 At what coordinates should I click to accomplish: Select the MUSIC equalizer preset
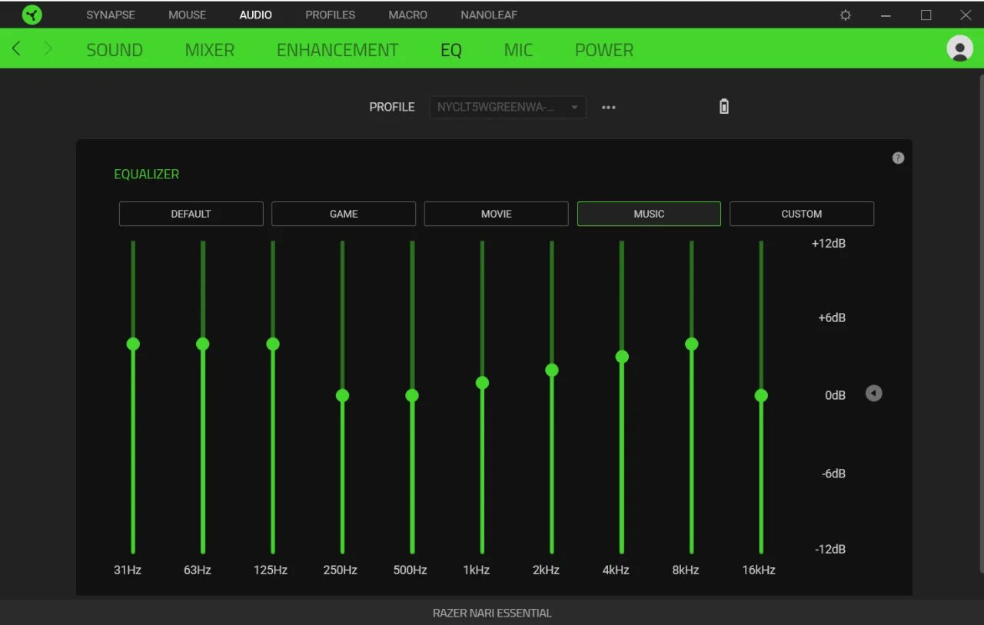tap(649, 214)
